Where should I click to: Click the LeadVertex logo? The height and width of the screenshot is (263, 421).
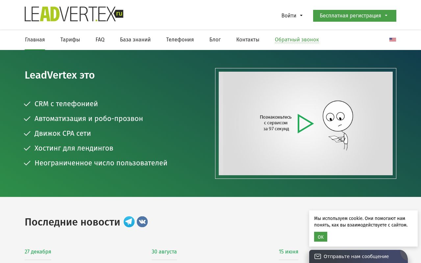point(74,14)
